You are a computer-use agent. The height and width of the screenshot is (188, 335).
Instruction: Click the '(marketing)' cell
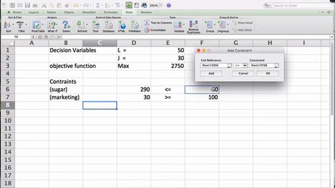(x=66, y=97)
